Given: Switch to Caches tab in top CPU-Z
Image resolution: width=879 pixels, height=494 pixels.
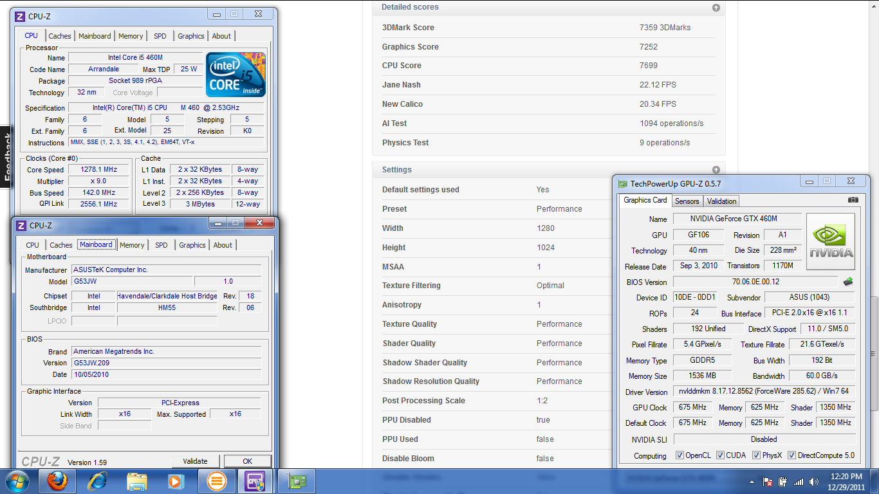Looking at the screenshot, I should click(x=60, y=36).
